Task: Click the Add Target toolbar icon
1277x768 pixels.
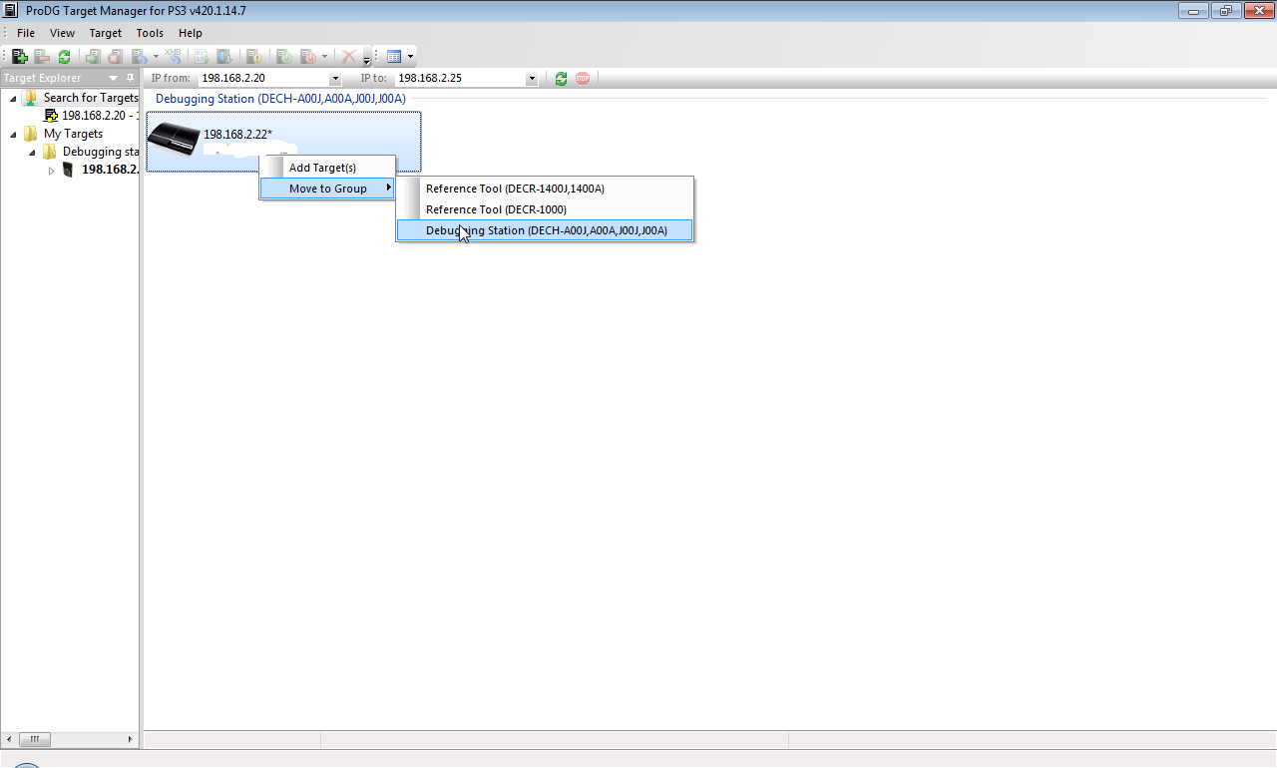Action: pyautogui.click(x=20, y=57)
